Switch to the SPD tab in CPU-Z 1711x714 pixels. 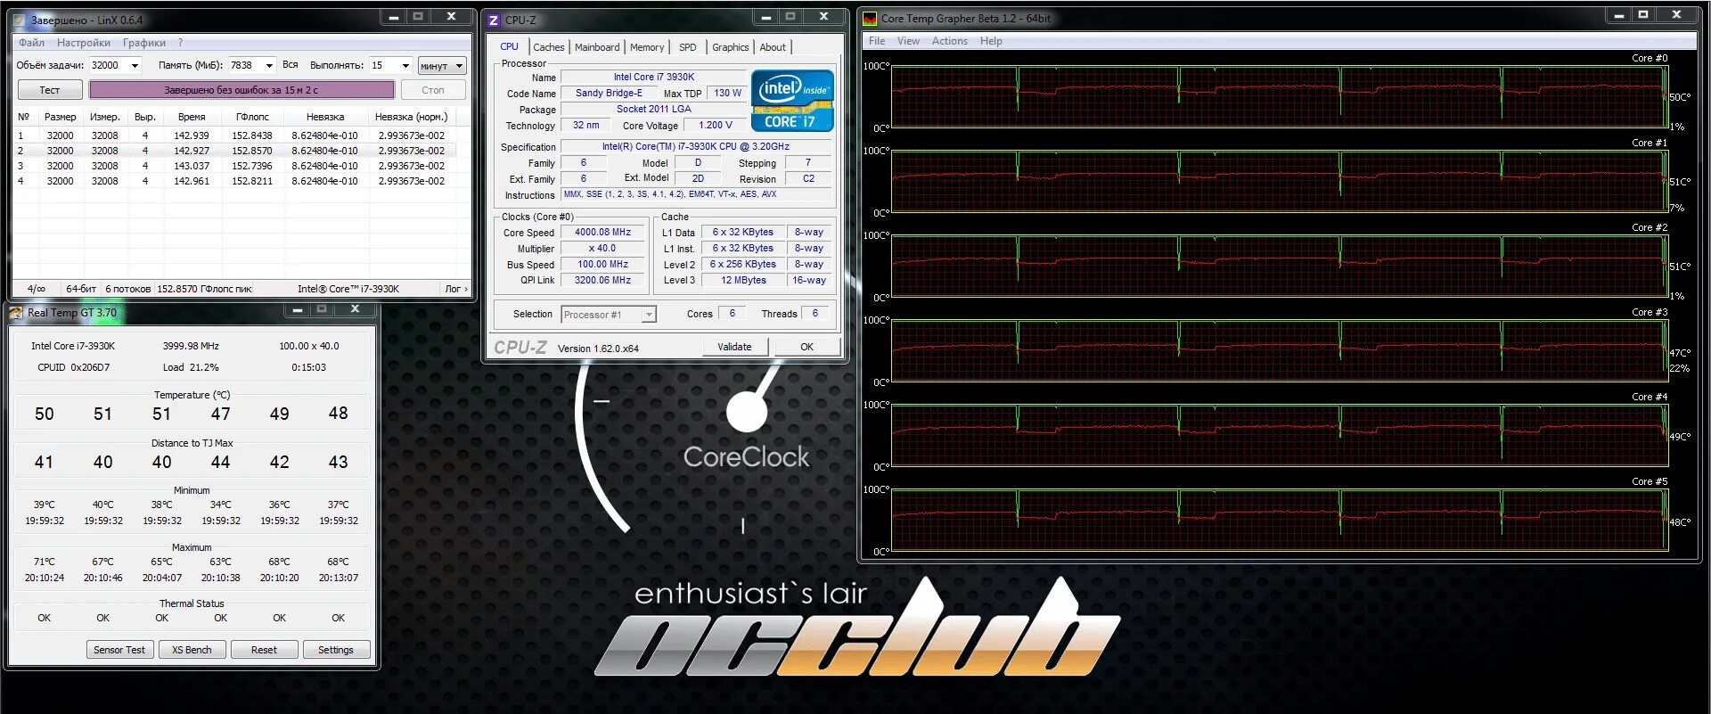tap(688, 47)
